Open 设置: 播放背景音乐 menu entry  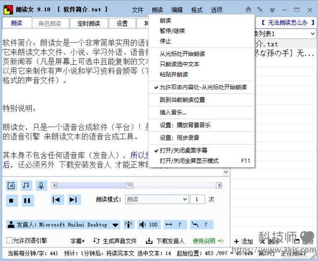click(202, 125)
